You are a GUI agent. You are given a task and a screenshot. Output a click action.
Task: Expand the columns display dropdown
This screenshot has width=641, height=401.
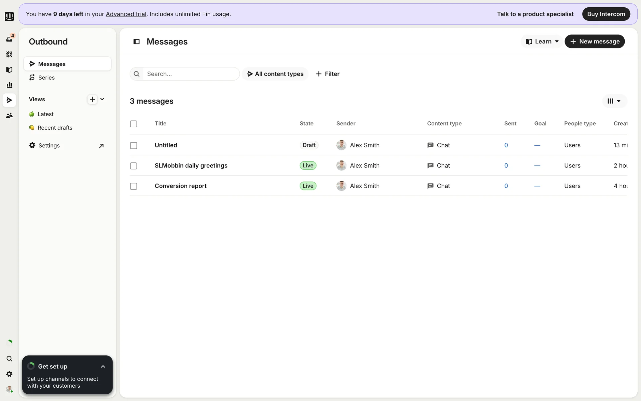(614, 101)
